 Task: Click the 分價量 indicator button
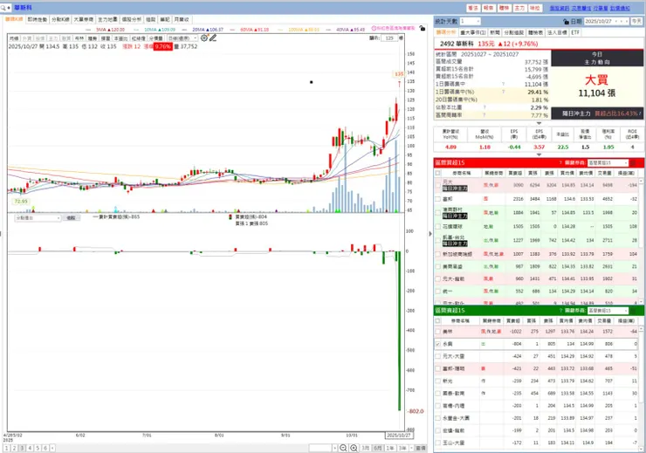point(156,38)
